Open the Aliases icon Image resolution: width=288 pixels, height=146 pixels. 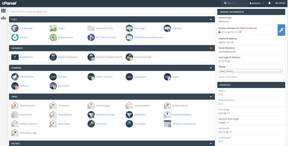click(x=167, y=77)
